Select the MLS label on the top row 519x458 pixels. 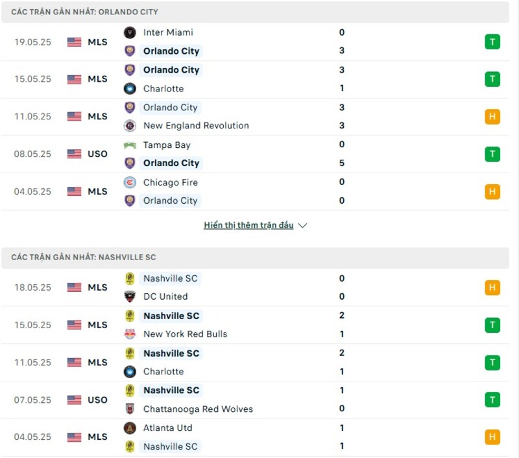[97, 42]
